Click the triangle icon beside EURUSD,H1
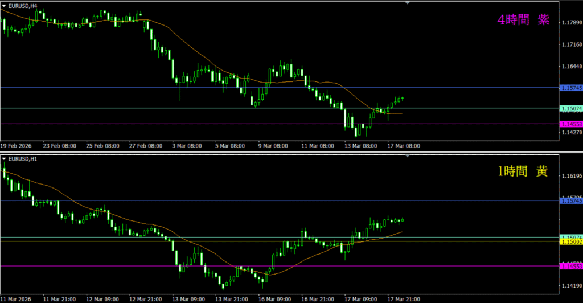The width and height of the screenshot is (583, 303). (4, 157)
